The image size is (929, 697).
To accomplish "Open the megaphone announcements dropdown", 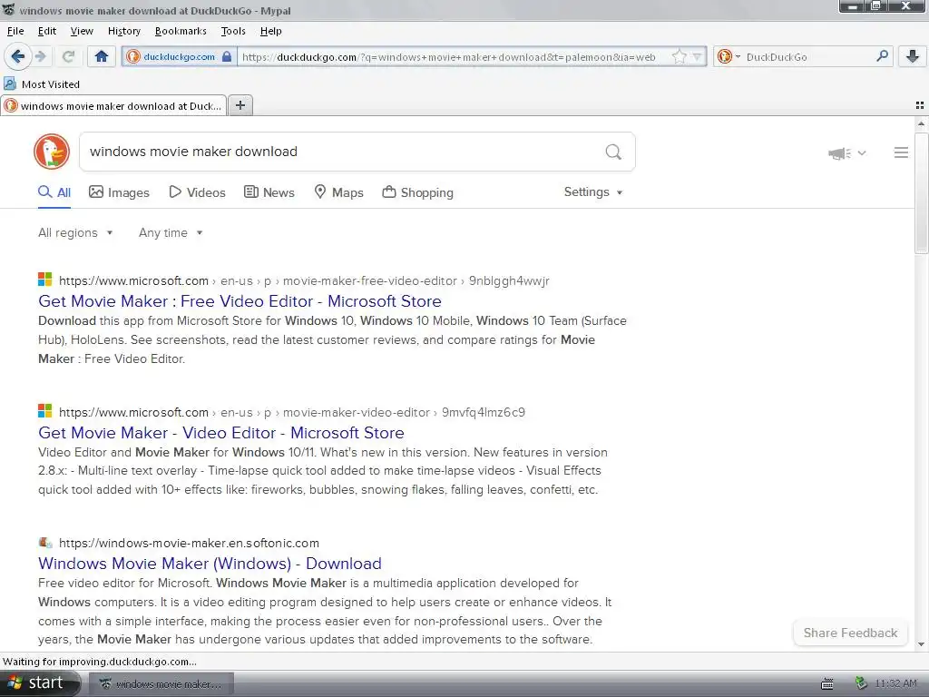I will tap(846, 153).
